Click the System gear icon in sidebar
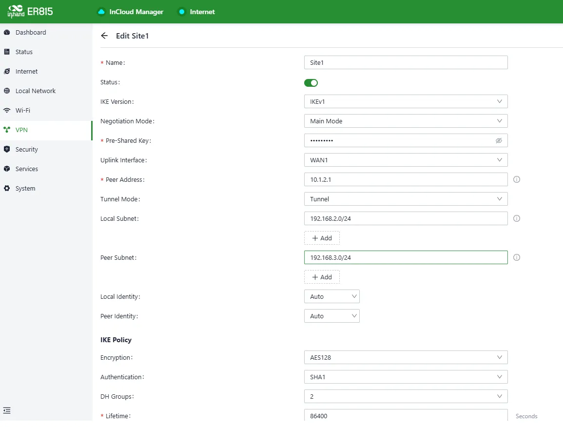 pos(7,188)
